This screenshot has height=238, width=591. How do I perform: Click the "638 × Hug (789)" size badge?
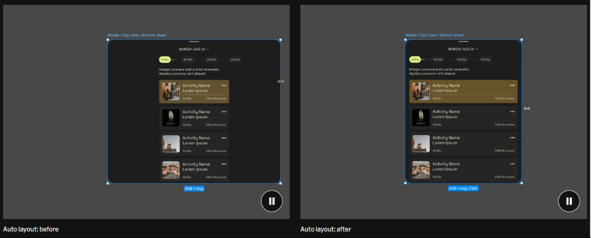(x=463, y=188)
